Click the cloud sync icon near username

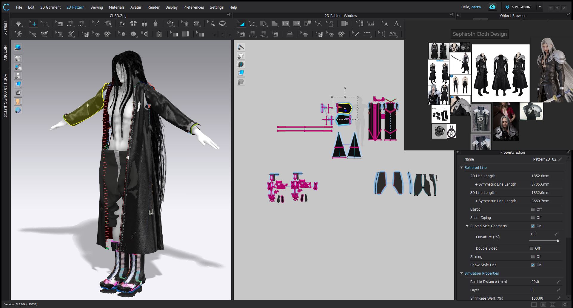coord(492,7)
